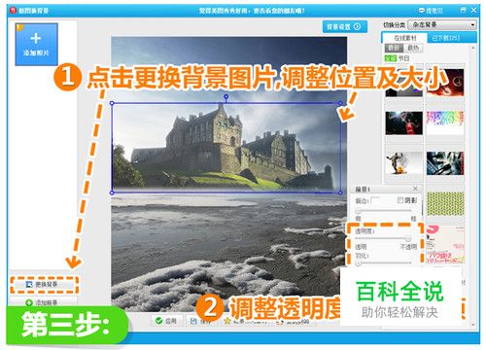Click the material list scrollbar up arrow
486x350 pixels.
click(x=473, y=48)
